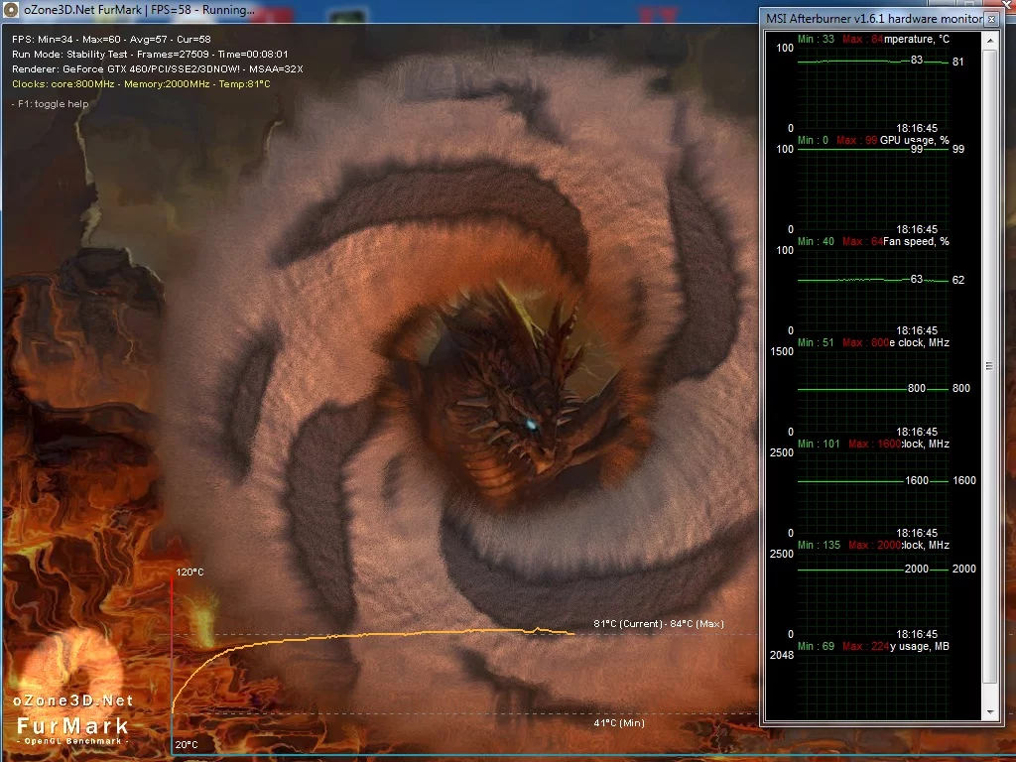Click the 'Fan speed, %' graph label

click(x=916, y=241)
